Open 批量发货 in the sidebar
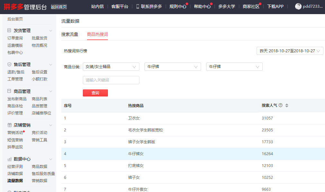This screenshot has width=325, height=192. click(x=40, y=38)
